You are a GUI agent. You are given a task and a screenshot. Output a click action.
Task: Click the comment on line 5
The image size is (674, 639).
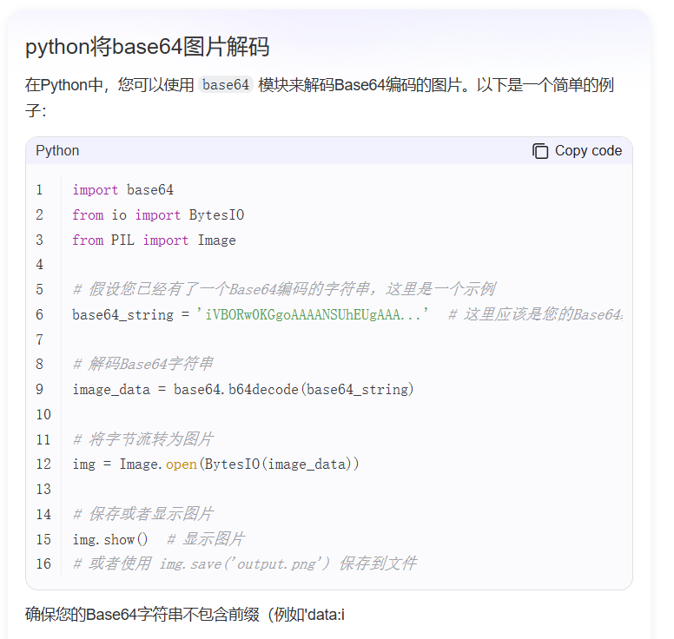pyautogui.click(x=284, y=290)
